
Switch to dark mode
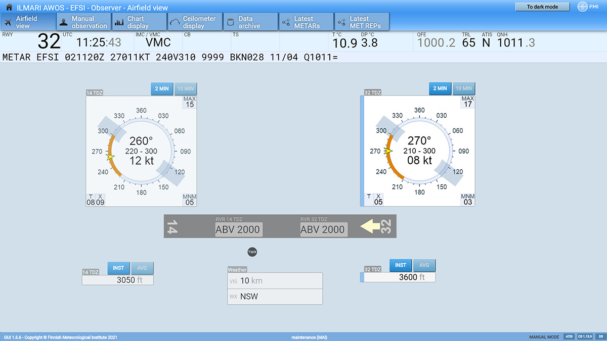542,7
